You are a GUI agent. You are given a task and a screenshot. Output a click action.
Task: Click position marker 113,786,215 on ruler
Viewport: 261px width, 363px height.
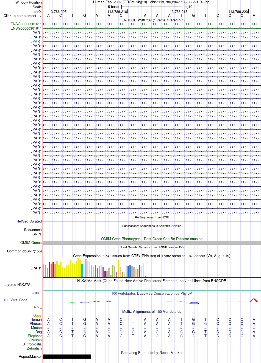pyautogui.click(x=178, y=12)
